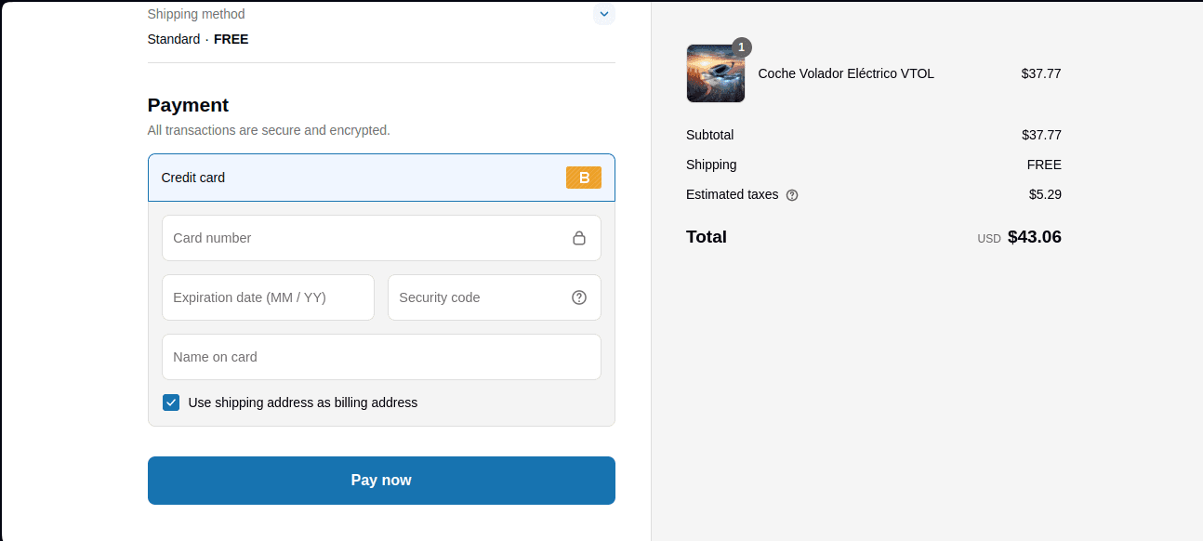The width and height of the screenshot is (1203, 541).
Task: Expand the Shipping method chevron
Action: [604, 14]
